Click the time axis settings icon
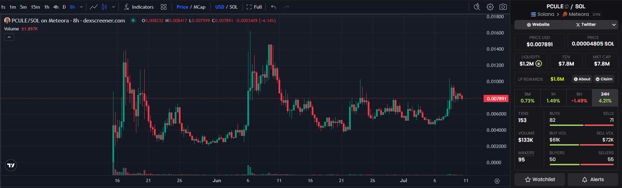The height and width of the screenshot is (188, 622). pyautogui.click(x=497, y=181)
